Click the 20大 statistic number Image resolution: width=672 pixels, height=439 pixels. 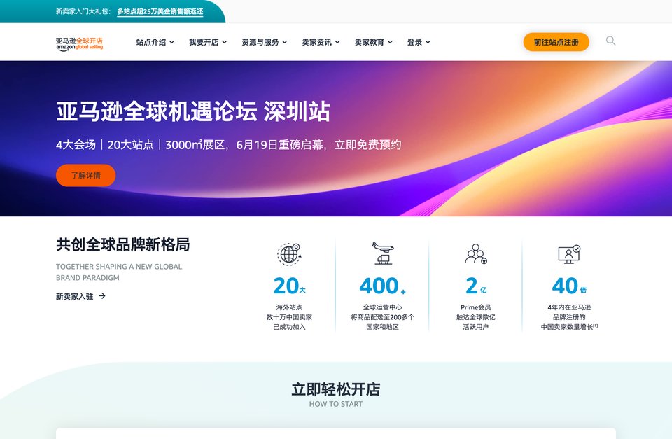click(x=290, y=286)
